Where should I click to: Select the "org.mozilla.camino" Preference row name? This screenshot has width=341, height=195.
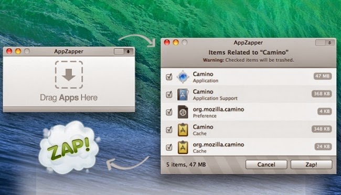tap(218, 109)
